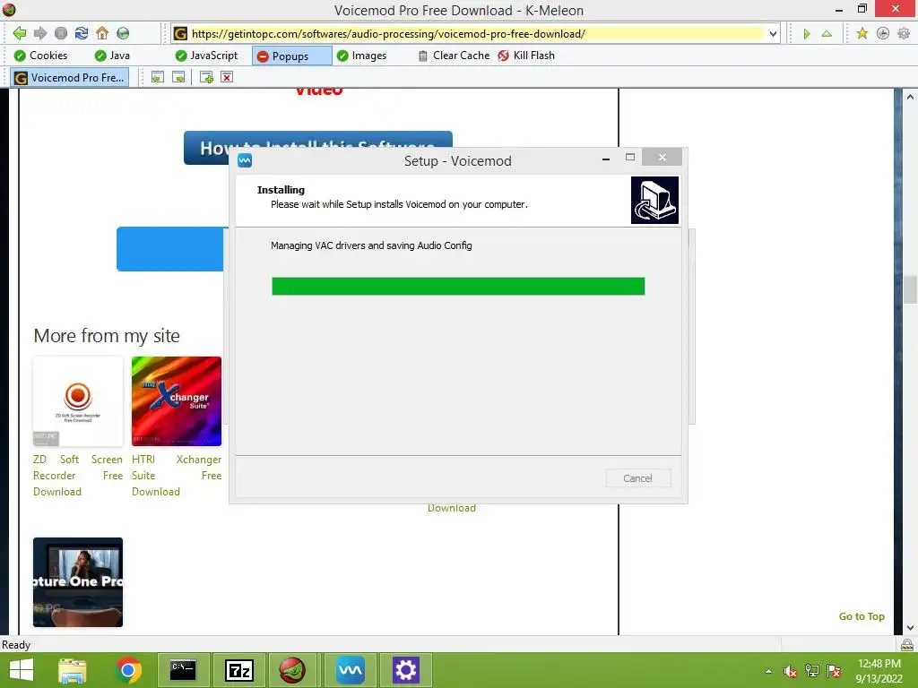This screenshot has width=918, height=688.
Task: Switch to next tab icon
Action: 178,77
